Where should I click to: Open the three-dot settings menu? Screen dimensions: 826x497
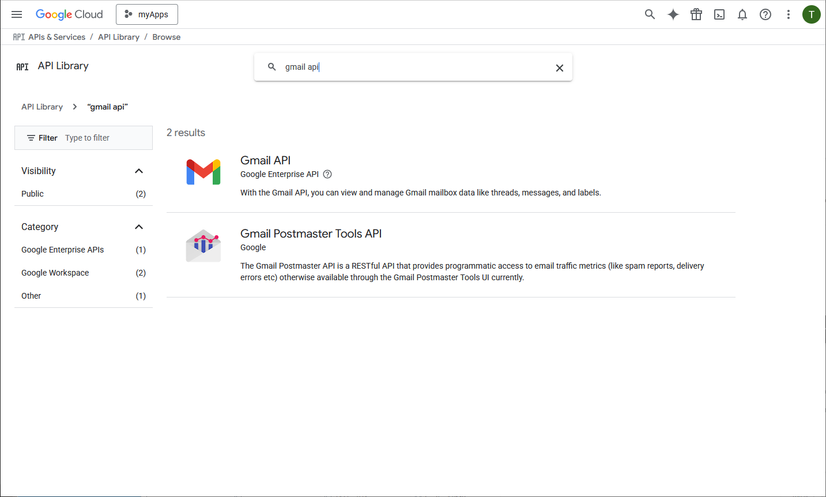pos(789,14)
